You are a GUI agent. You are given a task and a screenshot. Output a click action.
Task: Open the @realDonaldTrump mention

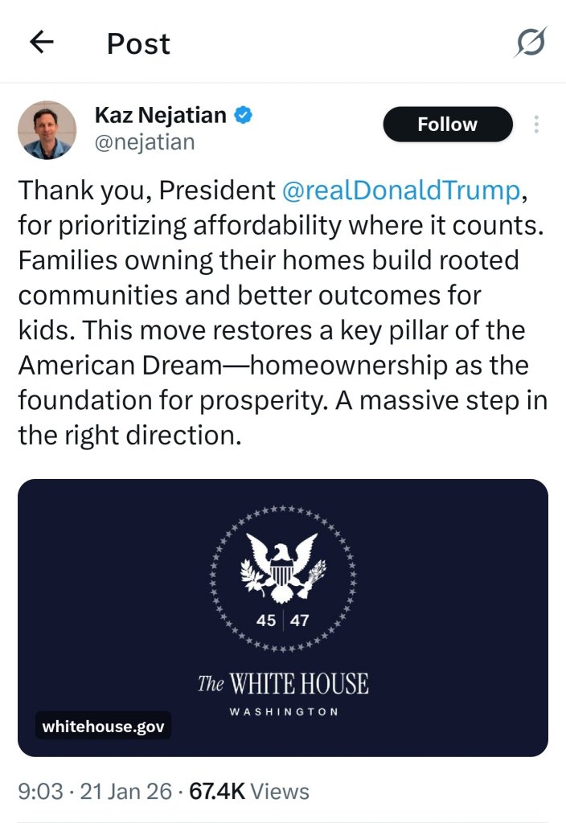tap(402, 190)
